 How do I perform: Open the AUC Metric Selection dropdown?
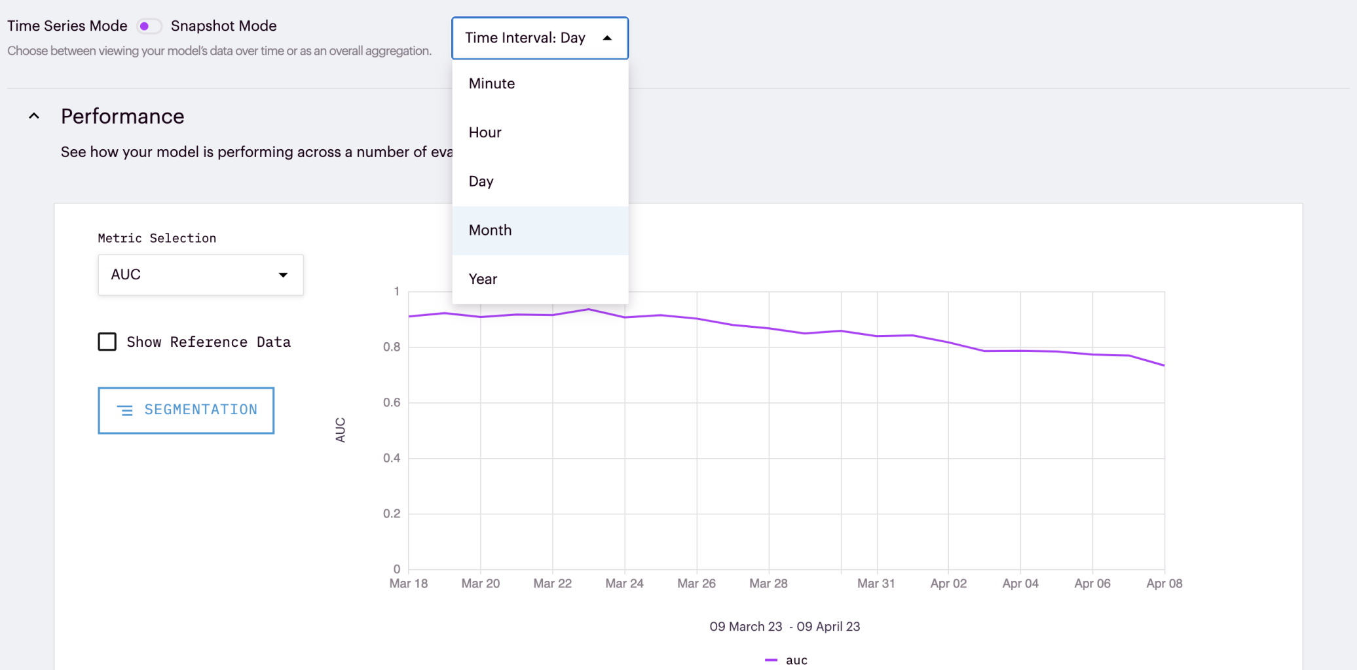pos(200,275)
